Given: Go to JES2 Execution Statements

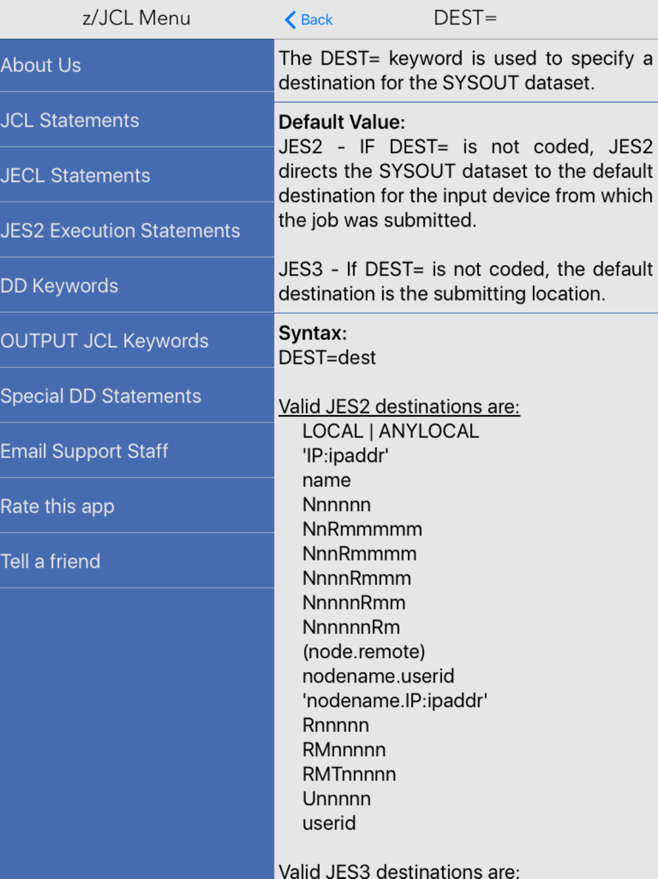Looking at the screenshot, I should coord(120,231).
